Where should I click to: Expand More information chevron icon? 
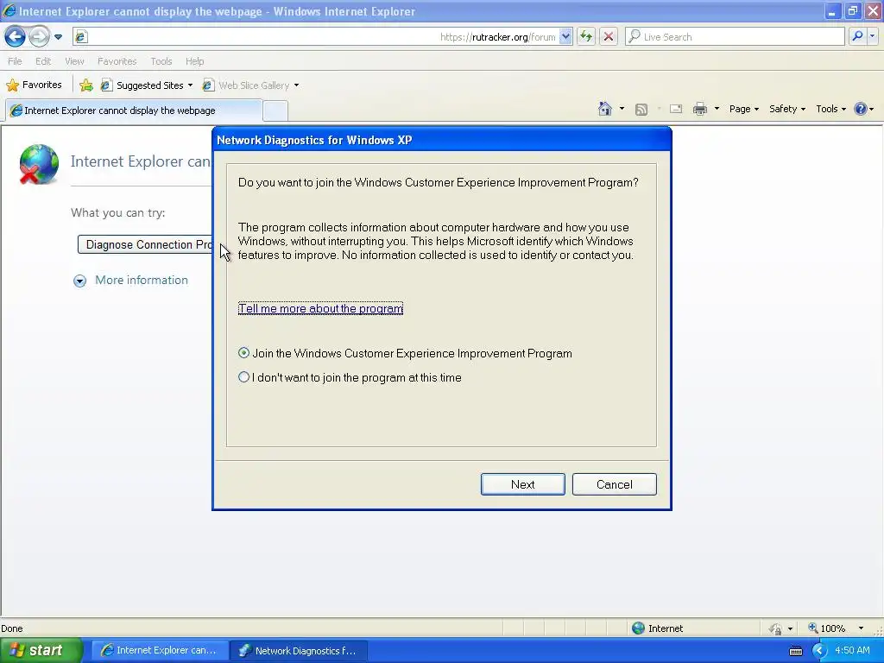79,281
